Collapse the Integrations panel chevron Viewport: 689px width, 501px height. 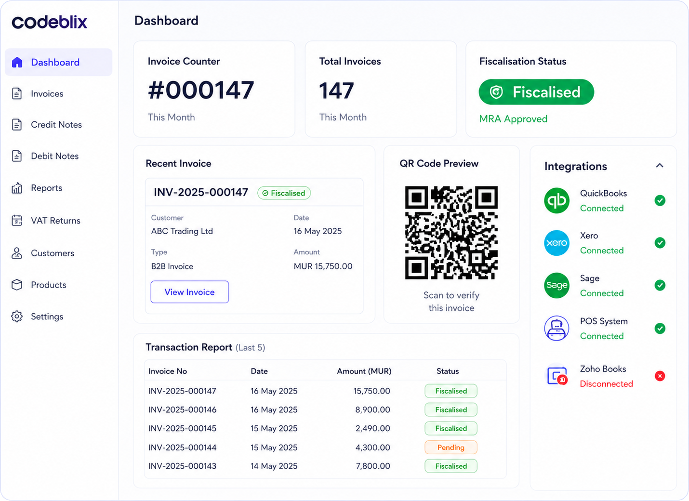click(660, 166)
